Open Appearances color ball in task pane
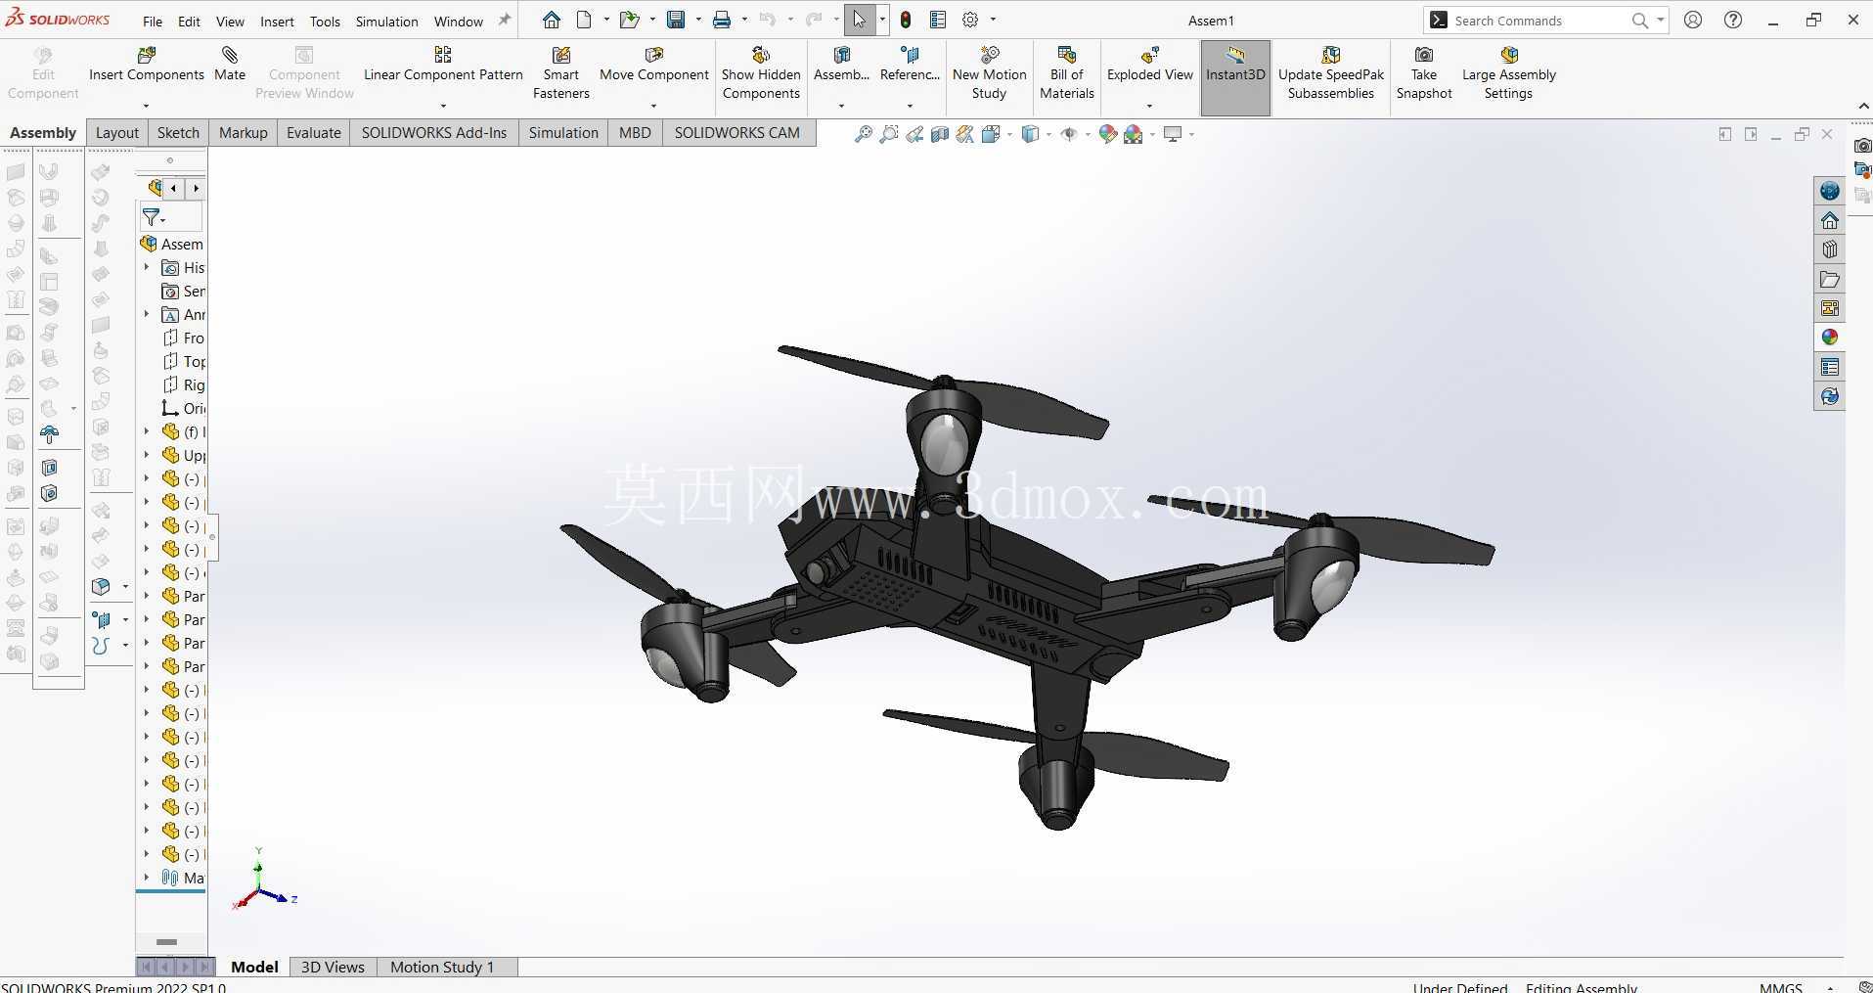The width and height of the screenshot is (1873, 993). tap(1830, 338)
